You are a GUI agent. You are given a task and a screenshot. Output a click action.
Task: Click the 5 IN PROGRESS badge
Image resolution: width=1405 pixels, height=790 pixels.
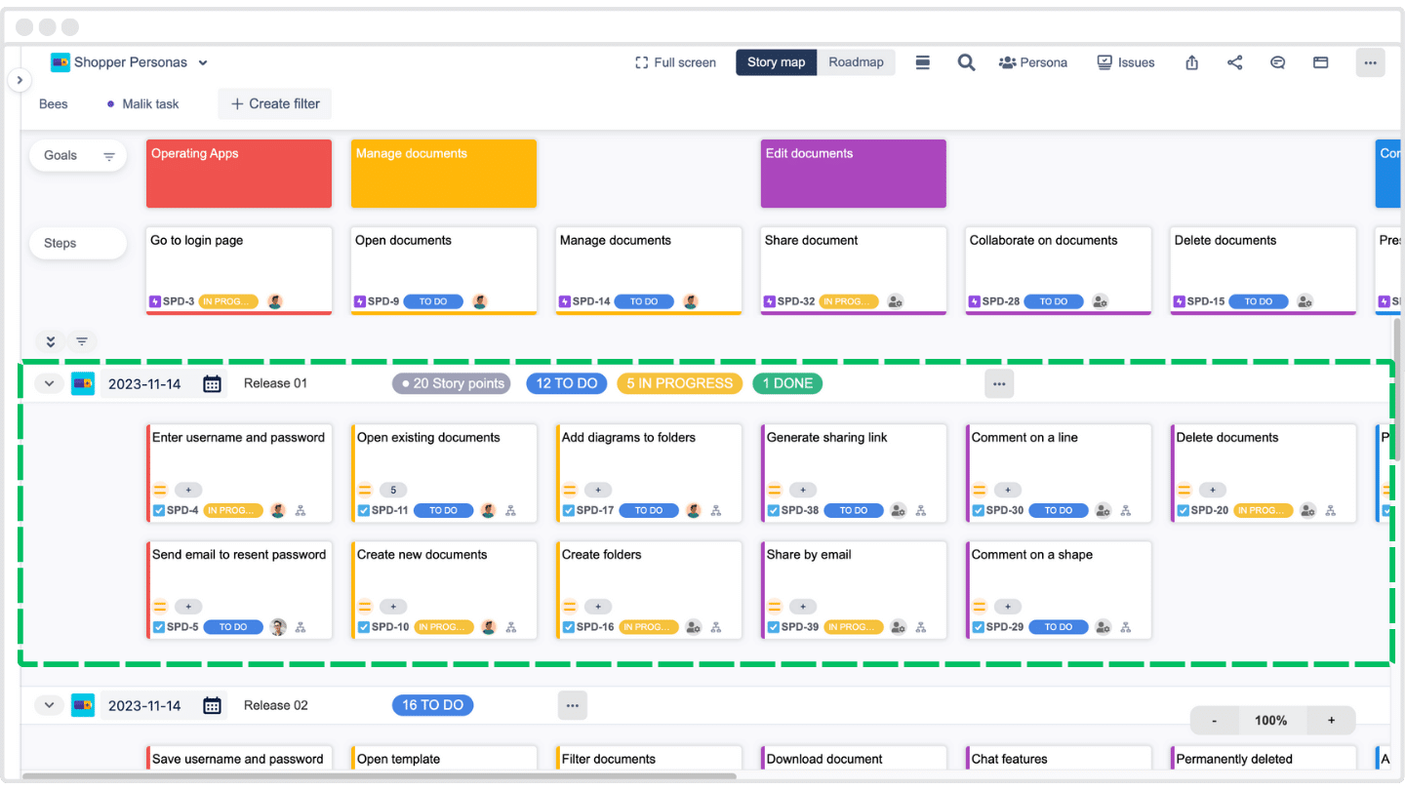pos(680,383)
